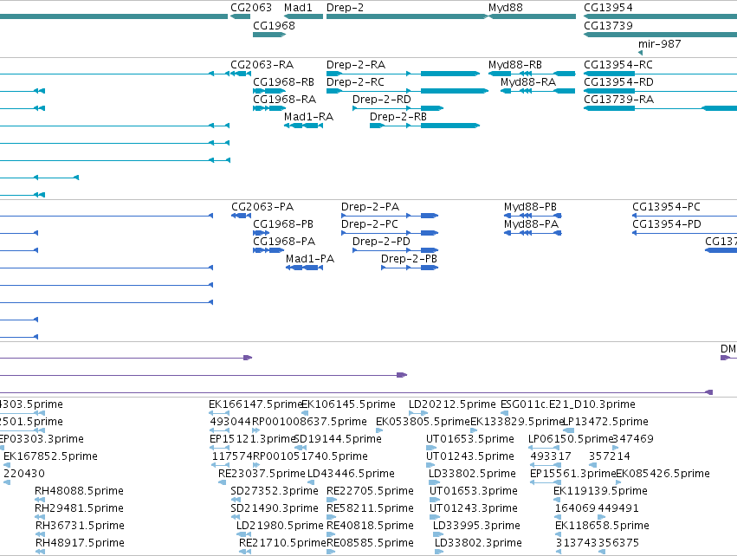Open the LD20212.5prime EST label
Image resolution: width=737 pixels, height=556 pixels.
[x=452, y=404]
